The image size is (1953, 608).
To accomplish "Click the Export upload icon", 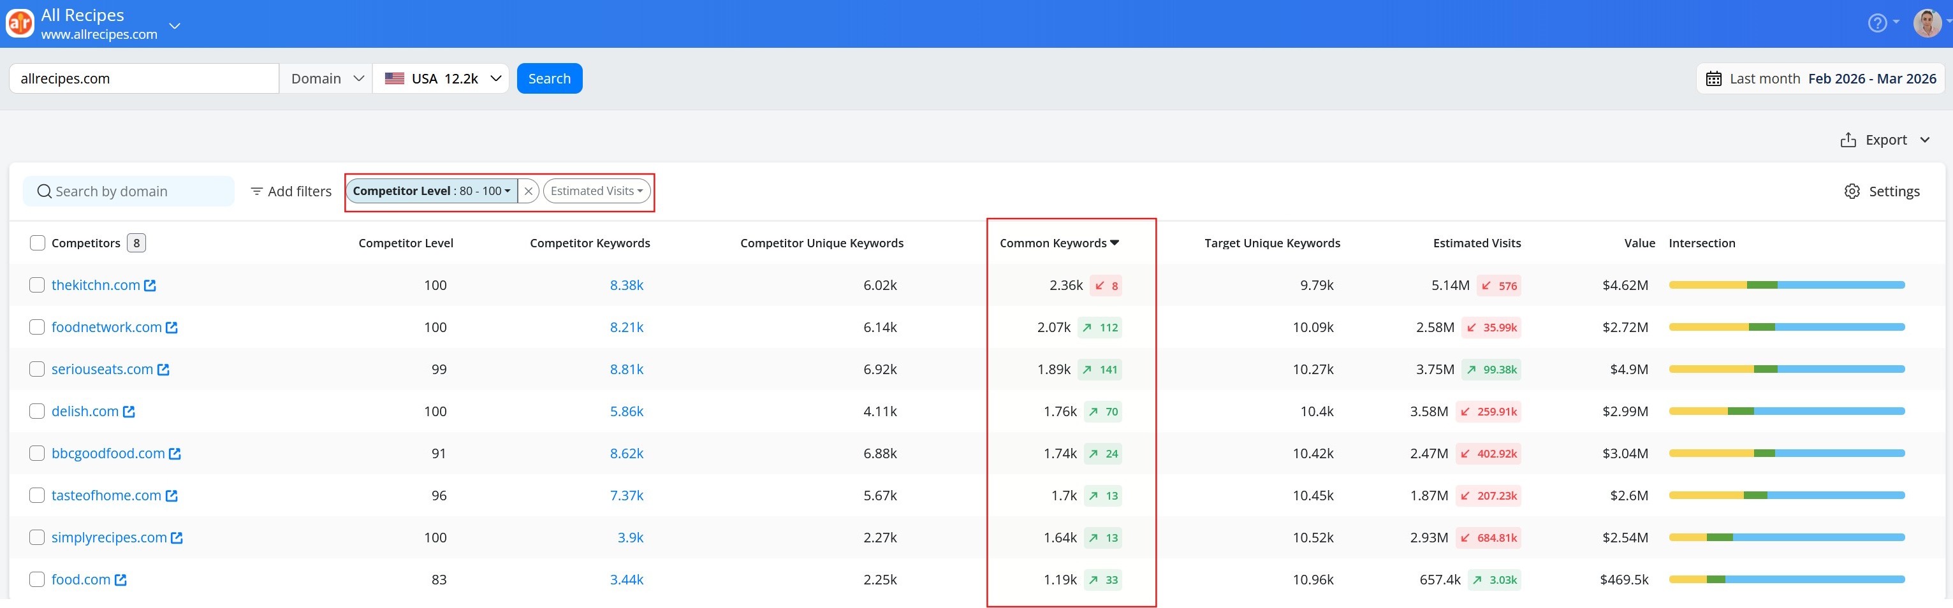I will [x=1848, y=140].
